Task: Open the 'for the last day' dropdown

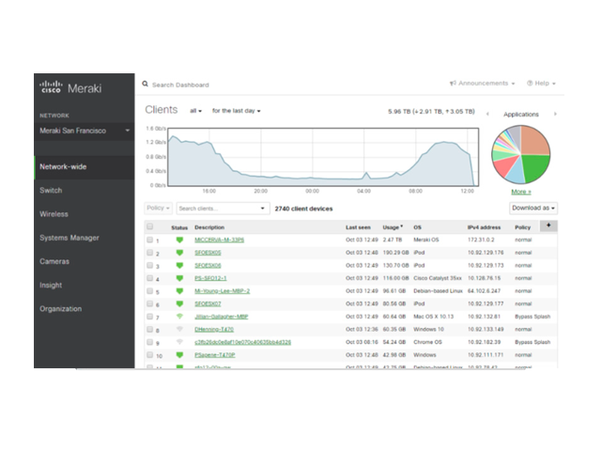Action: (236, 111)
